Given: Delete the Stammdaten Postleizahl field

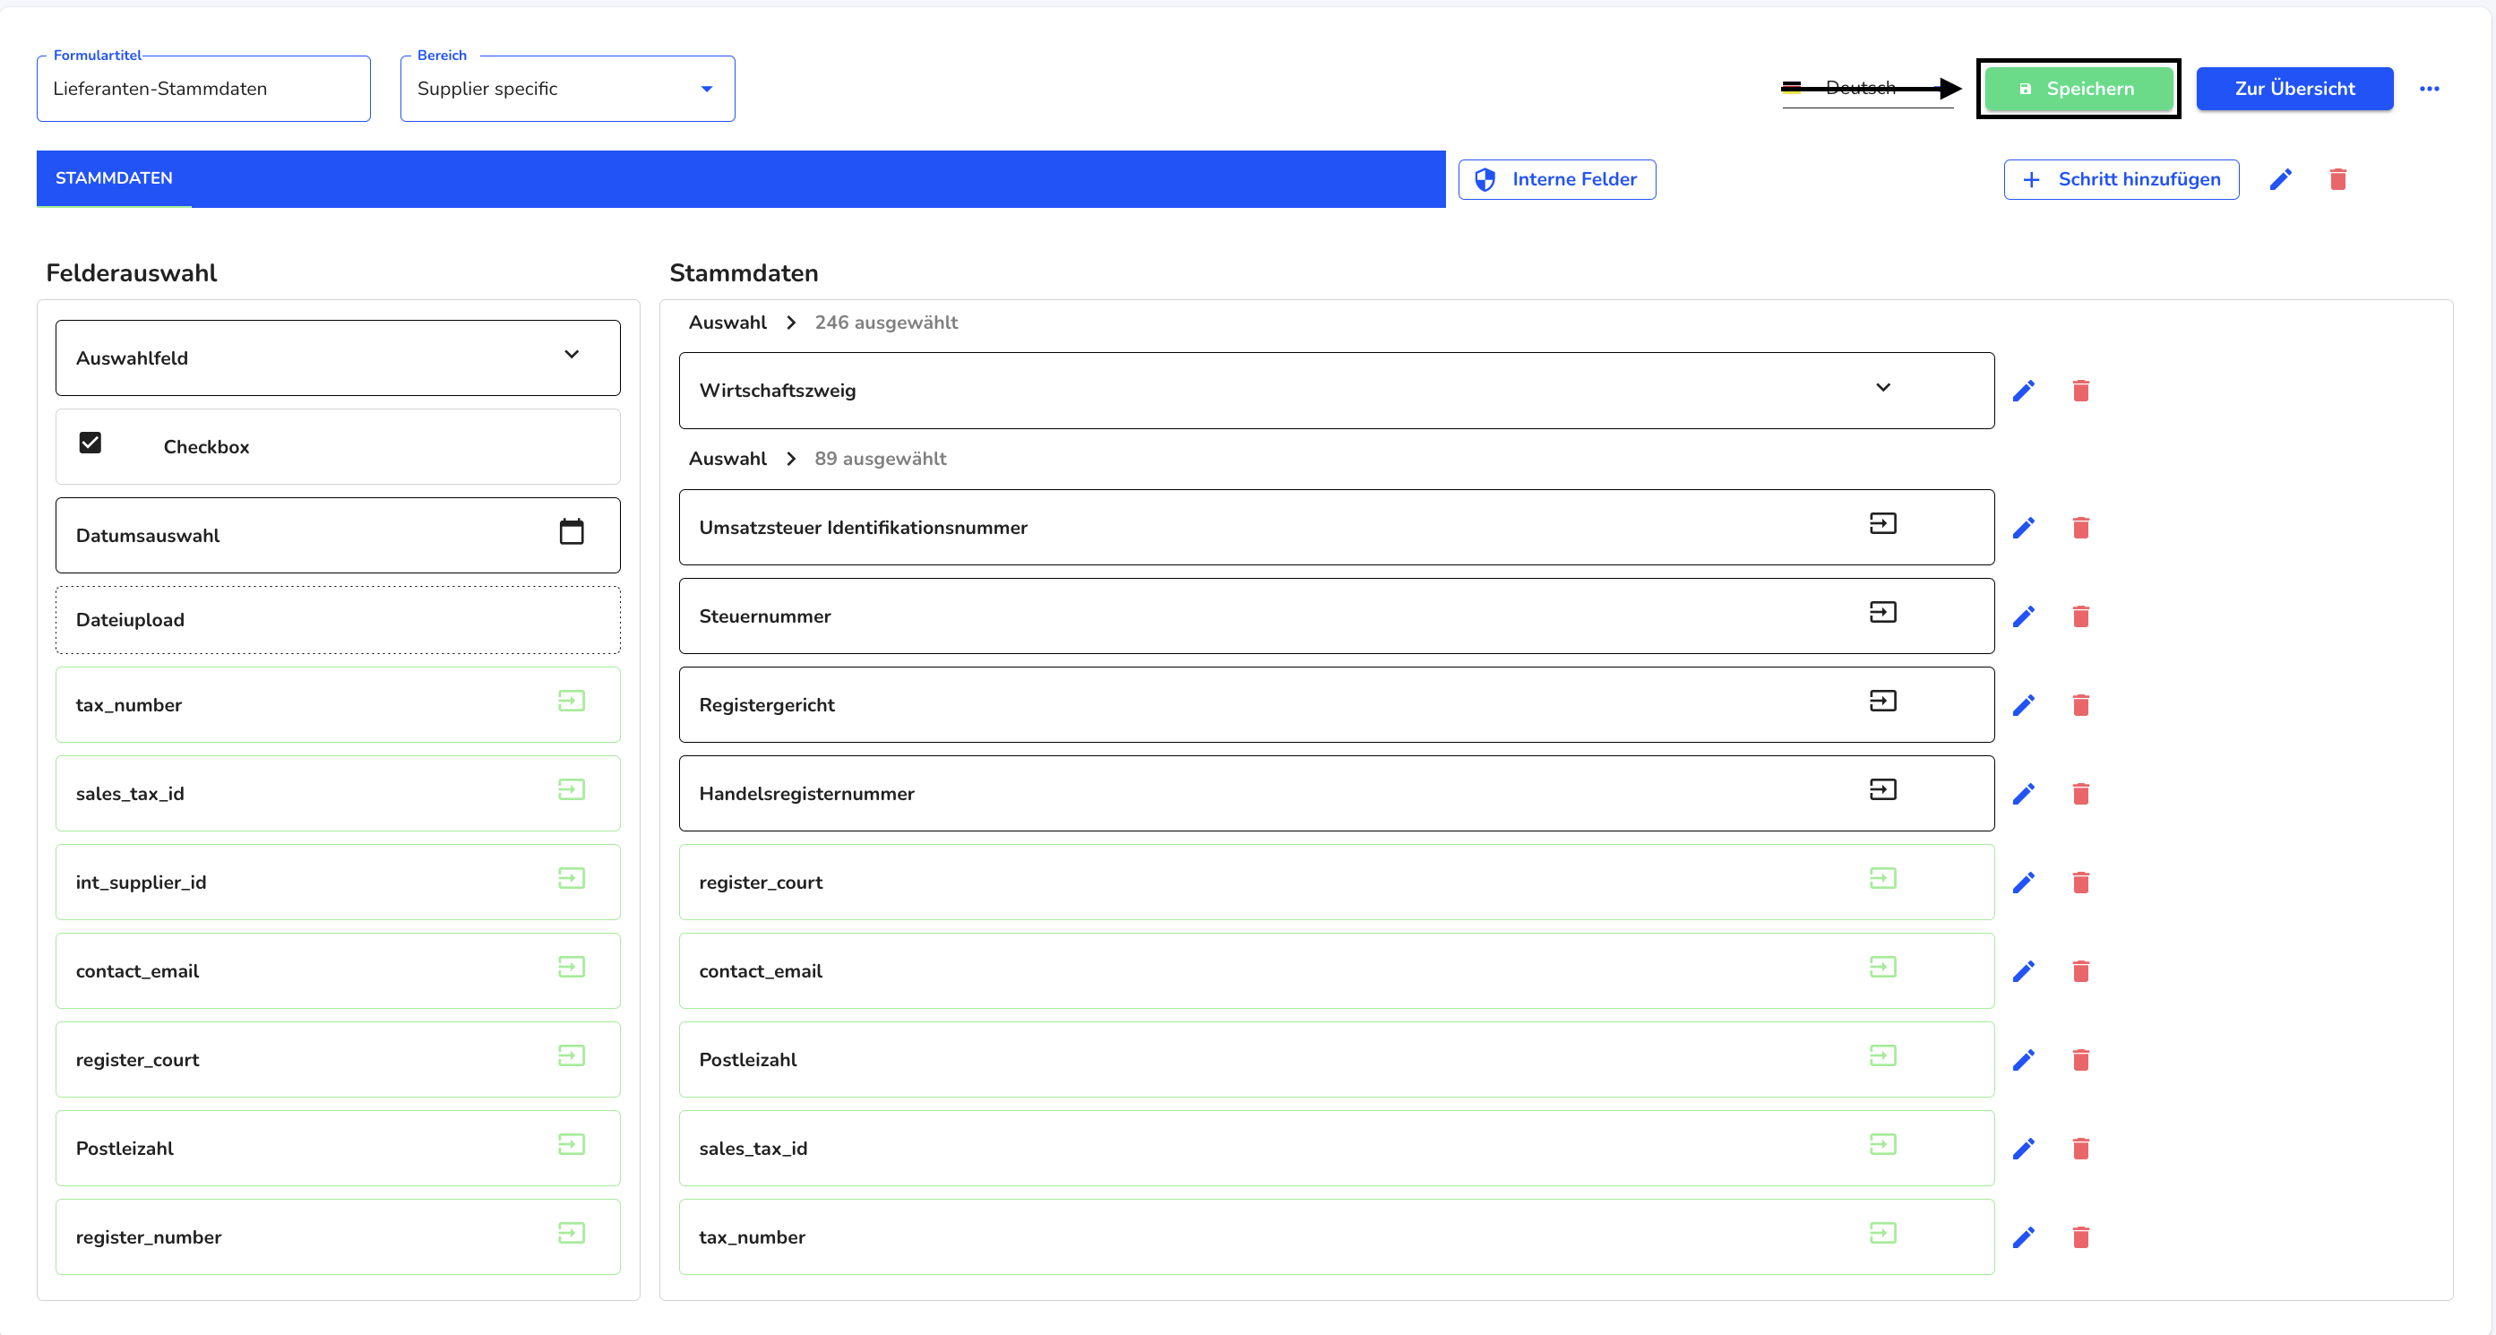Looking at the screenshot, I should tap(2080, 1060).
